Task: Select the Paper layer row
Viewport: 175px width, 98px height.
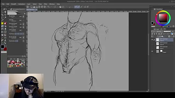Action: [165, 51]
